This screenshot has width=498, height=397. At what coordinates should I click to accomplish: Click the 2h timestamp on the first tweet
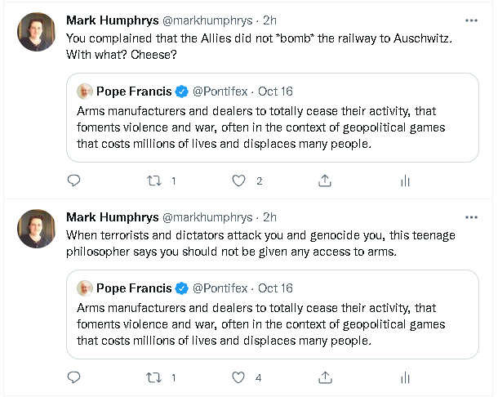coord(270,20)
